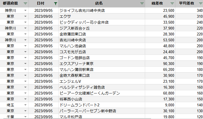The height and width of the screenshot is (119, 203).
Task: Expand prefecture dropdown for the エクサ row
Action: click(x=25, y=16)
